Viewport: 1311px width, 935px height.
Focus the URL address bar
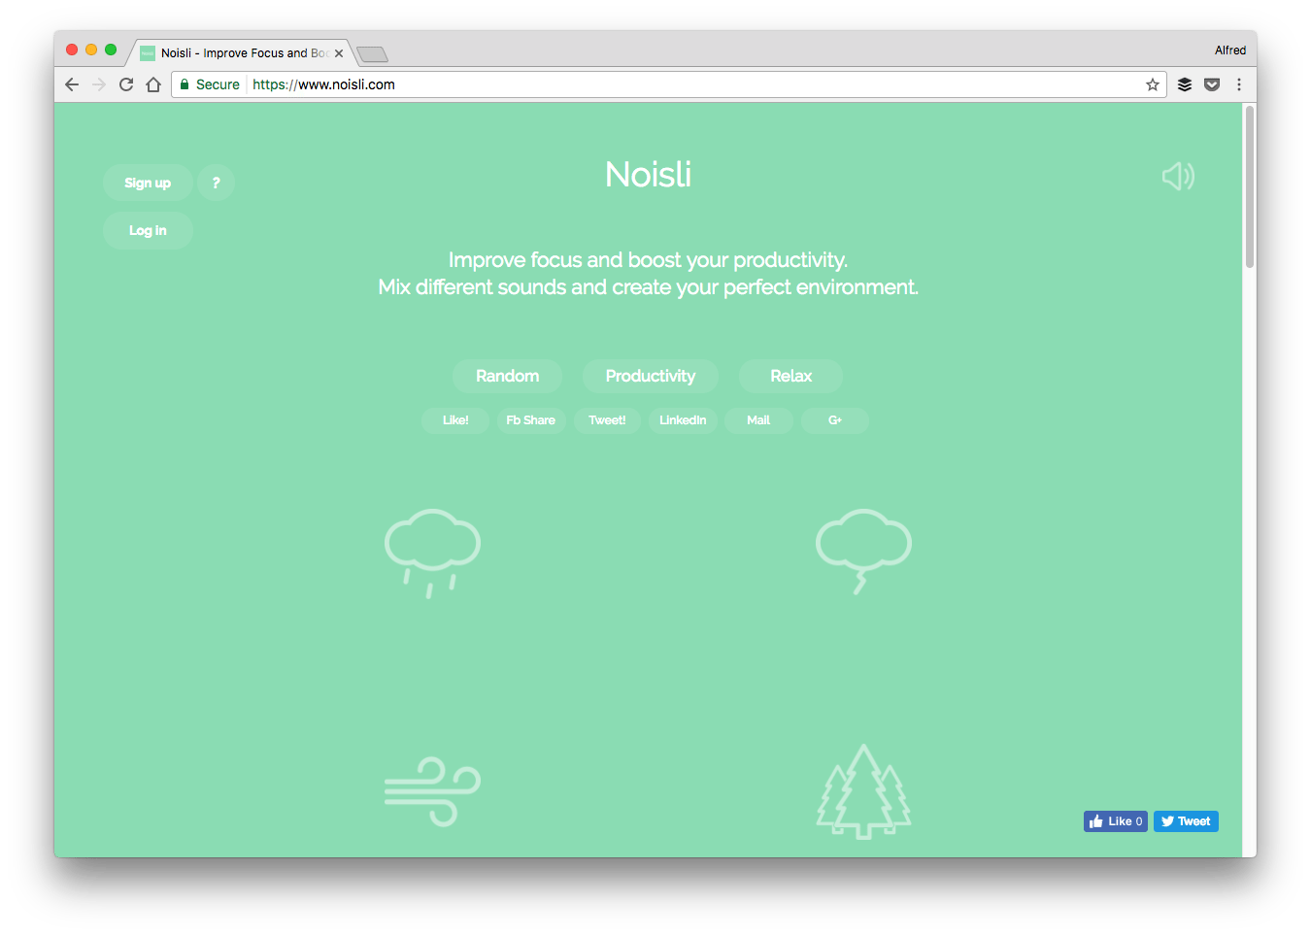pyautogui.click(x=668, y=84)
